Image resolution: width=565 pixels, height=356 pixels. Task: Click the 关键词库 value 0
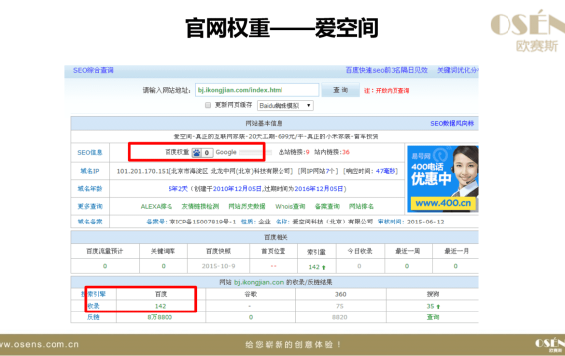tap(164, 266)
